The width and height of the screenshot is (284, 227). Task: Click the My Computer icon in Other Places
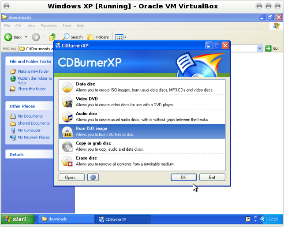(13, 130)
